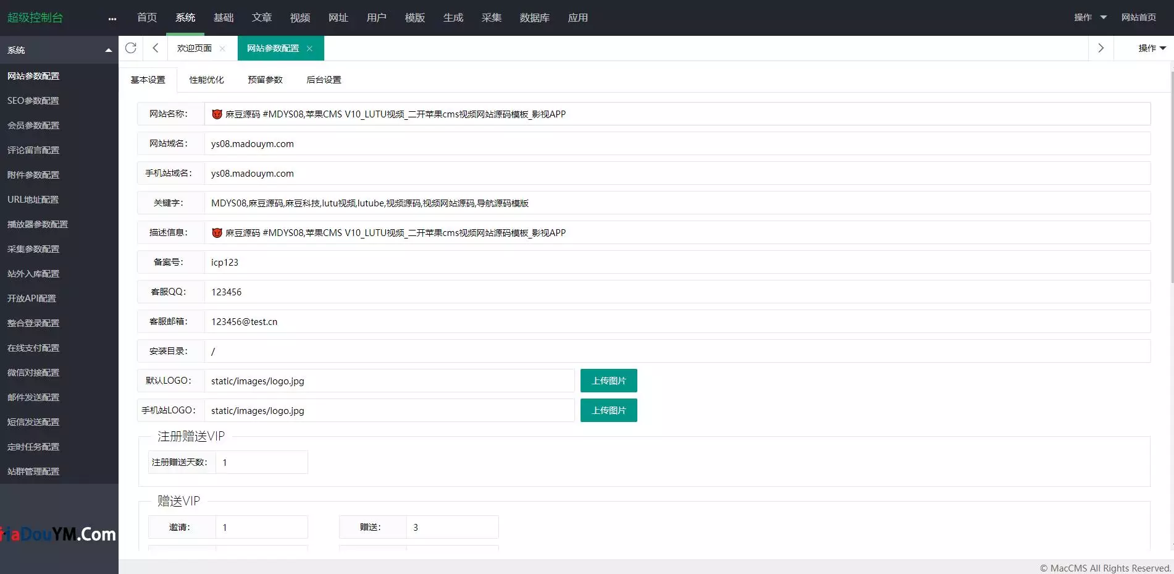Click the three-dots icon beside 超级控制台
The width and height of the screenshot is (1174, 574).
point(112,19)
